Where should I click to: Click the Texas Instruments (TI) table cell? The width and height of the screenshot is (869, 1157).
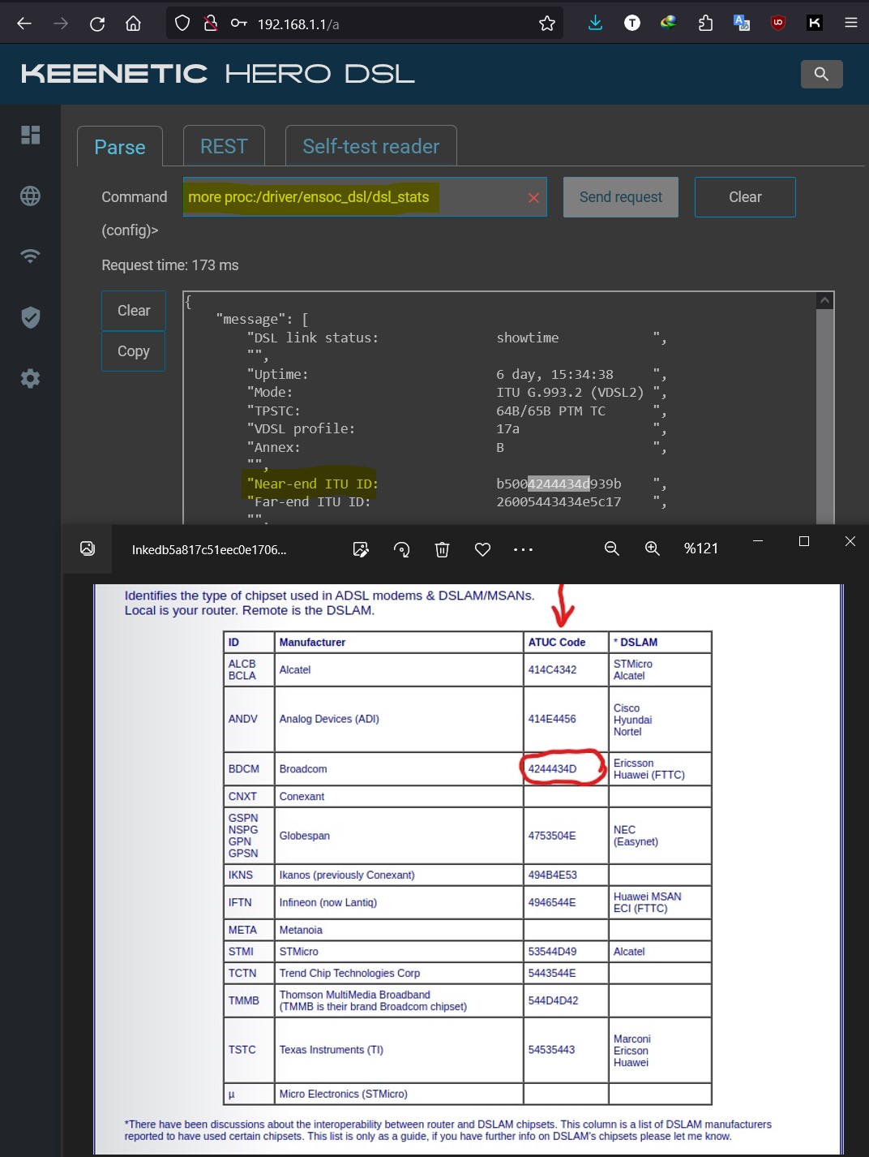coord(399,1050)
